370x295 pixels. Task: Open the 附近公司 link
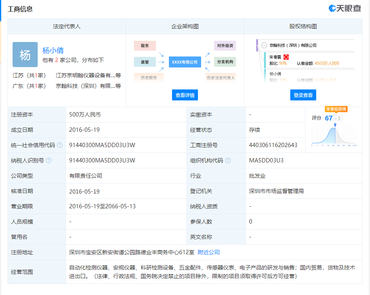(209, 252)
